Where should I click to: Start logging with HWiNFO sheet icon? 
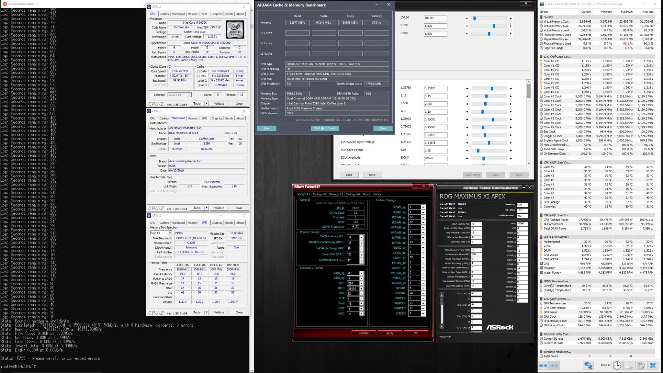(x=629, y=366)
